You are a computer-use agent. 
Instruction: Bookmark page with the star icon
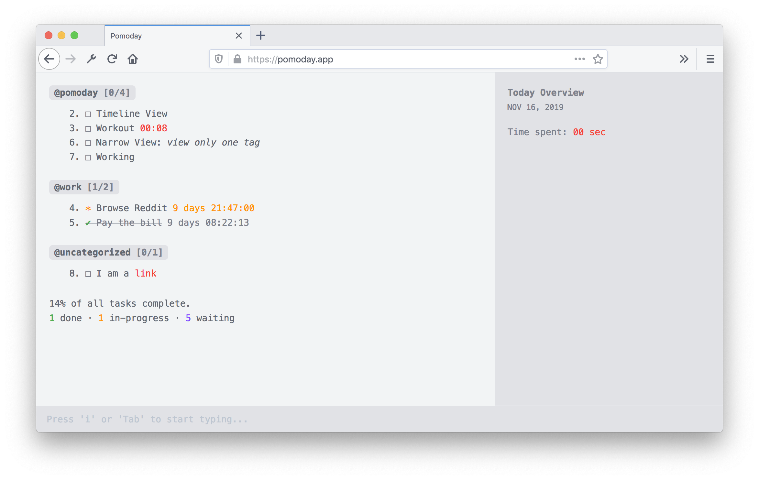tap(598, 59)
